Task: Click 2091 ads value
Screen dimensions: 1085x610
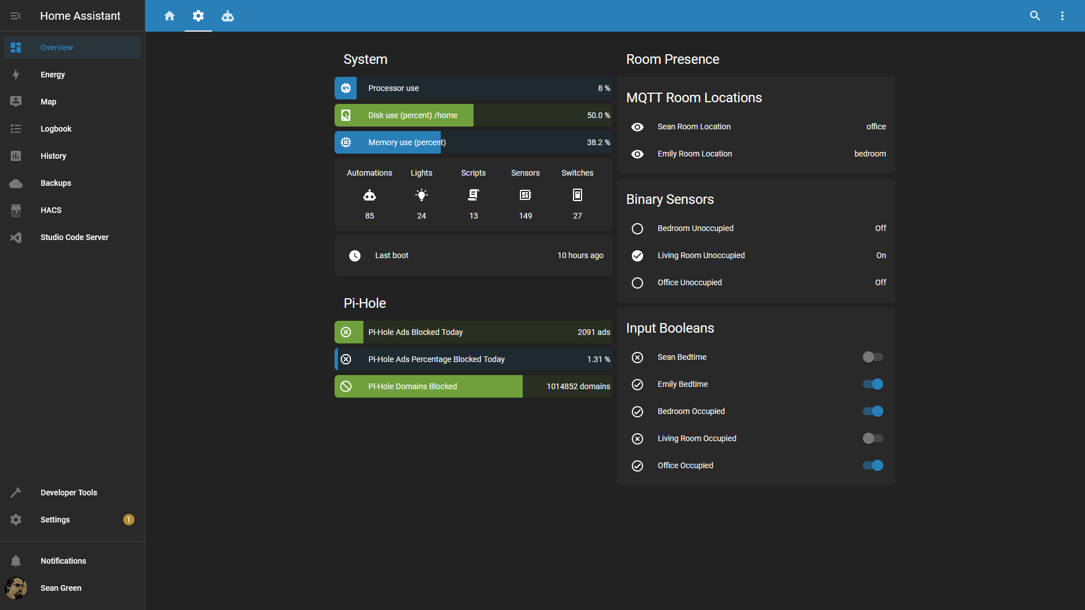Action: click(594, 332)
